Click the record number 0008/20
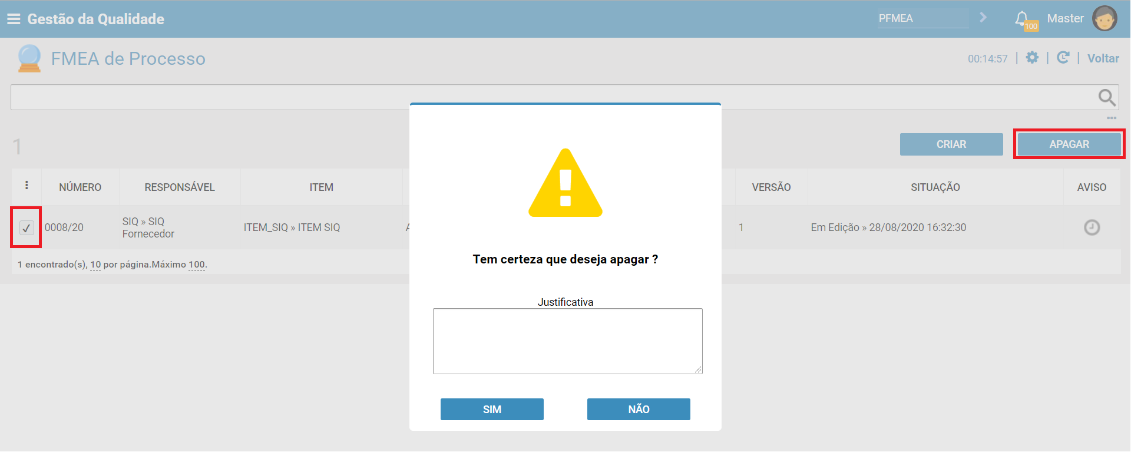Viewport: 1131px width, 452px height. 64,227
